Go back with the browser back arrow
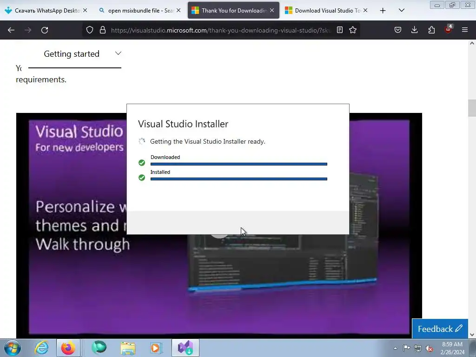 tap(11, 30)
